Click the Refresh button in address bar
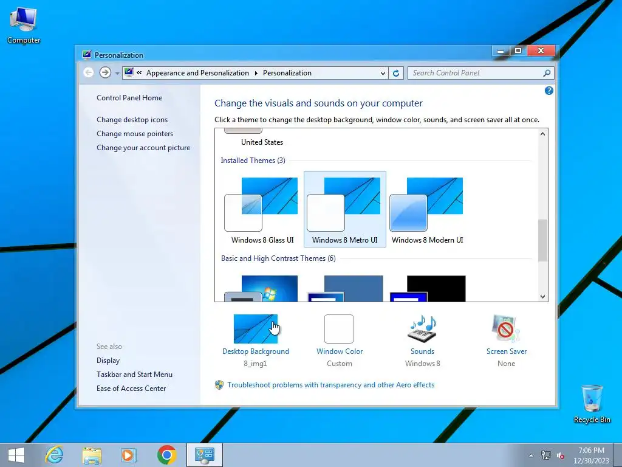Image resolution: width=622 pixels, height=467 pixels. tap(396, 73)
